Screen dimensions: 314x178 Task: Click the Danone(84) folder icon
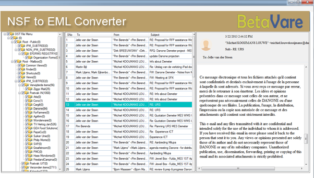[30, 109]
